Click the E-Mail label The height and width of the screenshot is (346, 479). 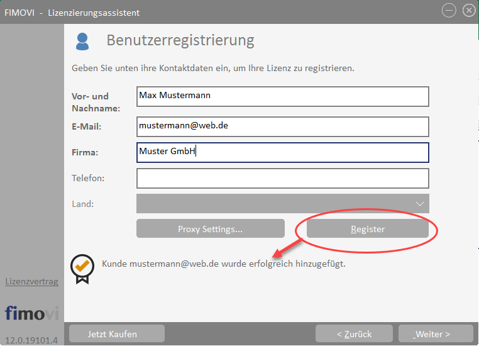click(x=87, y=126)
